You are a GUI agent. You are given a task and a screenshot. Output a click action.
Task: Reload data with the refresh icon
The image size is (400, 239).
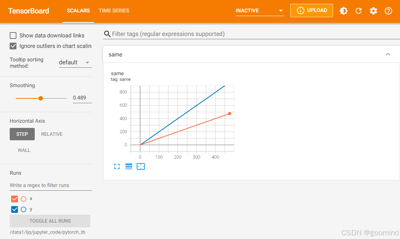[359, 11]
